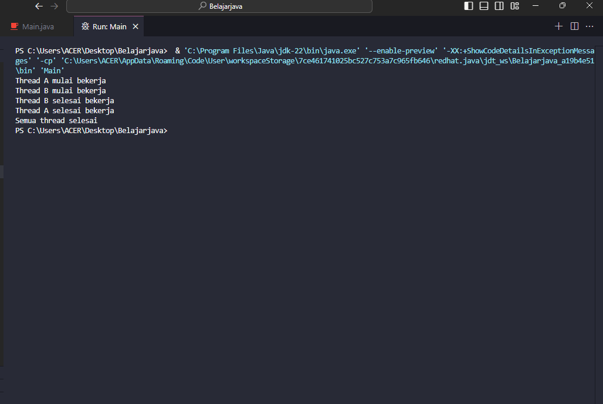603x404 pixels.
Task: Toggle the Primary Side Bar visibility
Action: tap(469, 6)
